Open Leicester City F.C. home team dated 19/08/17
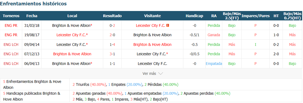Image resolution: width=303 pixels, height=103 pixels. pyautogui.click(x=71, y=35)
